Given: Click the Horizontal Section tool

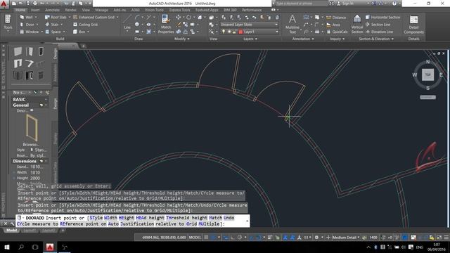Looking at the screenshot, I should tap(382, 17).
